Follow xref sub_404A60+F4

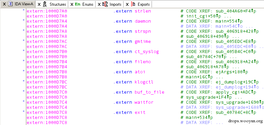pos(233,11)
